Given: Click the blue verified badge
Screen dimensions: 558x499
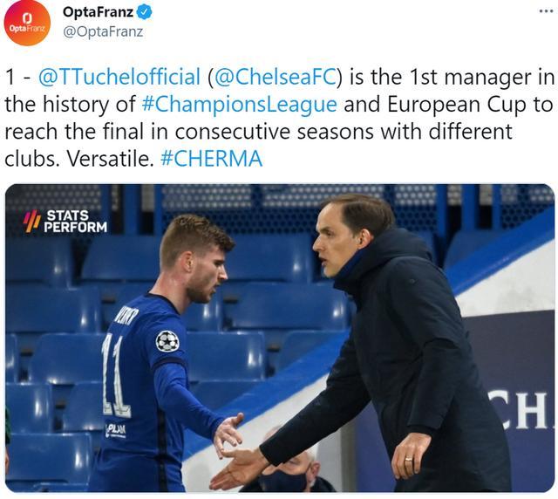Looking at the screenshot, I should coord(145,12).
